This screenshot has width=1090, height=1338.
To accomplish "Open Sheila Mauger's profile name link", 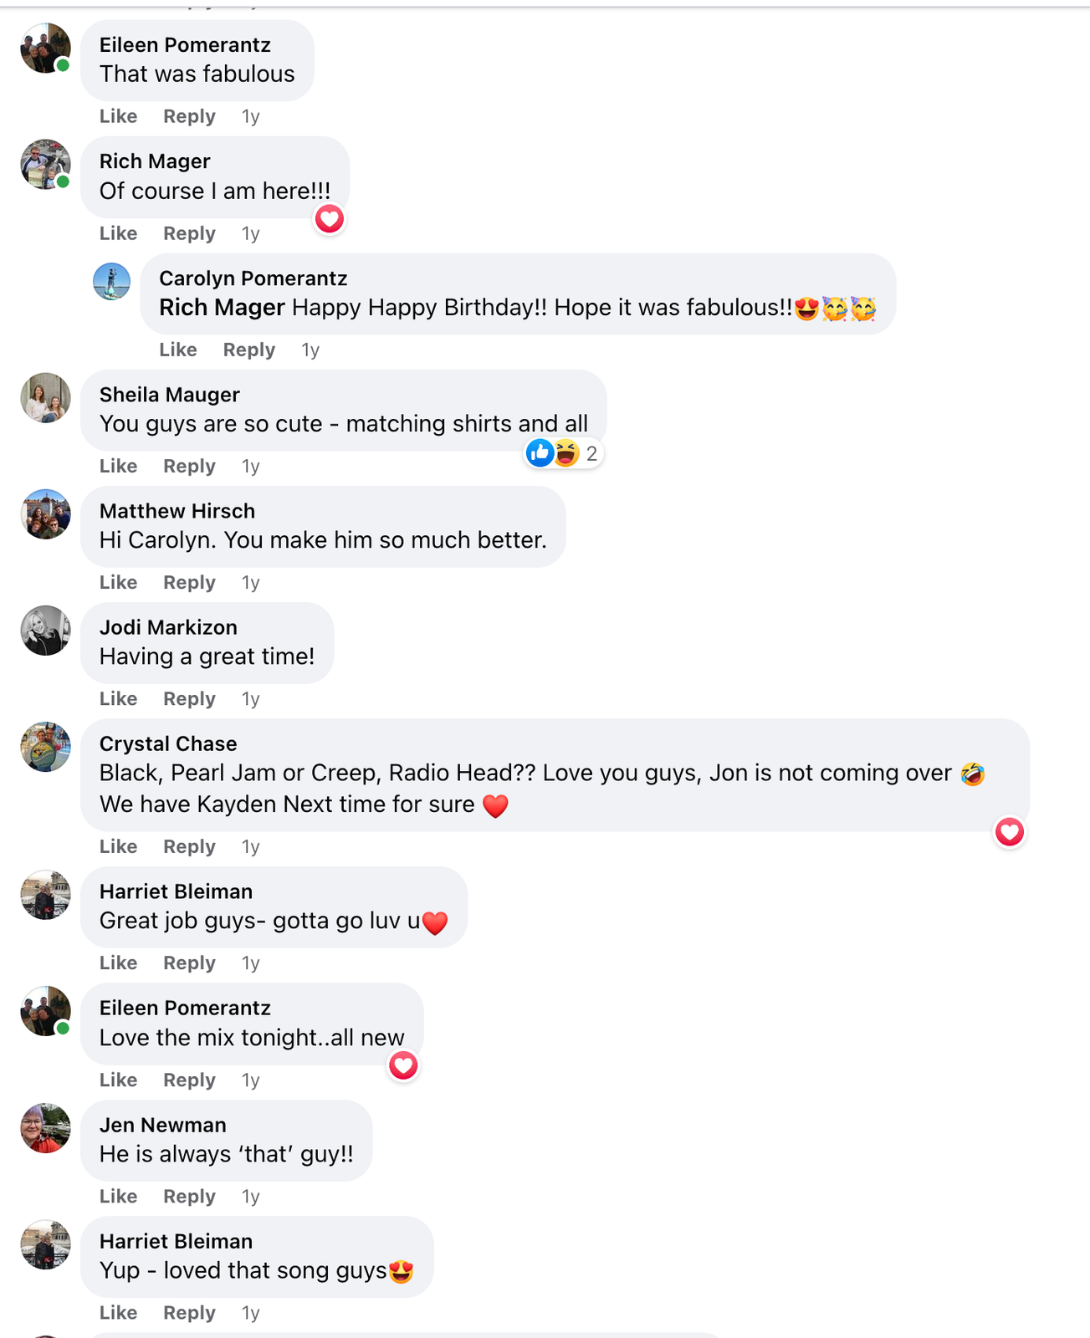I will click(x=169, y=395).
